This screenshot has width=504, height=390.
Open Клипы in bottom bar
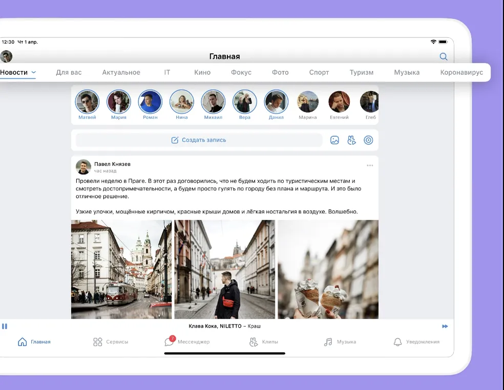pos(264,342)
